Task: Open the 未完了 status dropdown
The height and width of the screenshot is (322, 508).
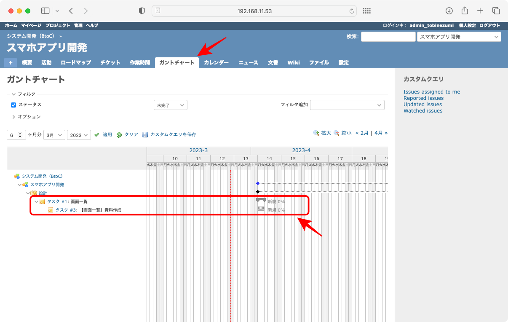Action: (170, 105)
